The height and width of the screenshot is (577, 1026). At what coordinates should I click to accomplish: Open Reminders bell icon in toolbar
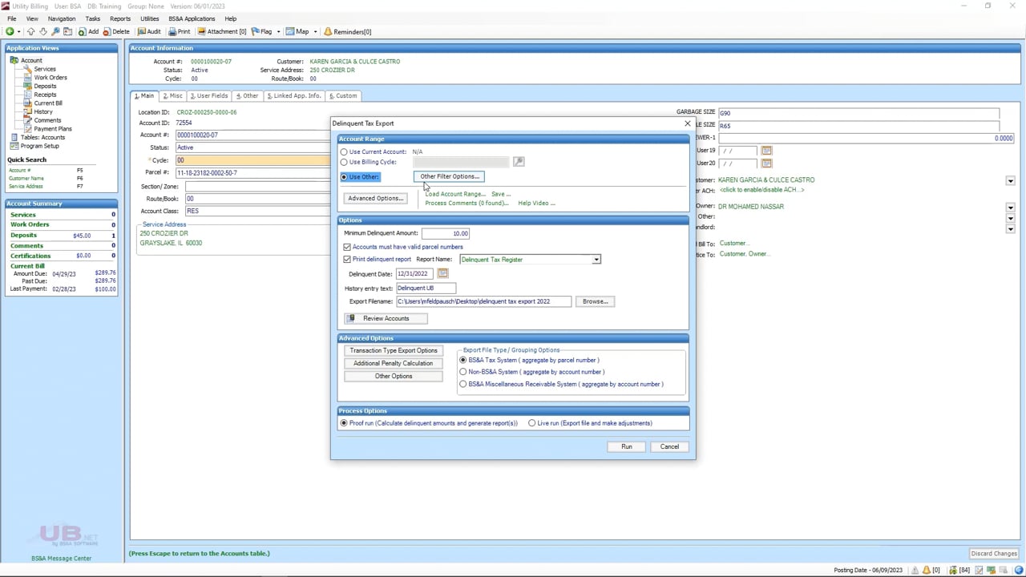pos(328,32)
